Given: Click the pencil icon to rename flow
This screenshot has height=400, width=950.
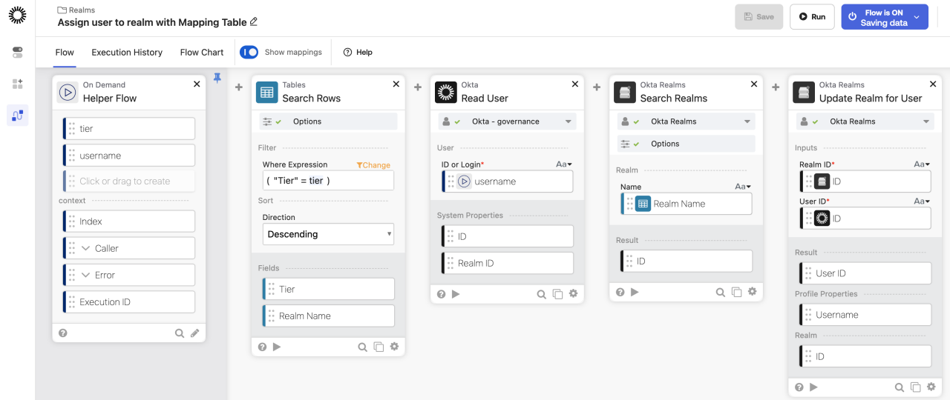Looking at the screenshot, I should [254, 22].
